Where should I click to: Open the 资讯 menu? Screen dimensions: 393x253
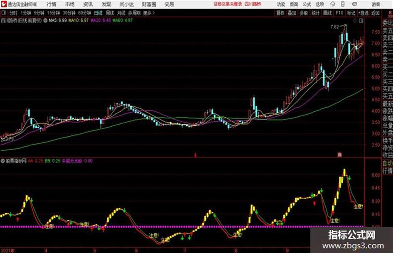pyautogui.click(x=88, y=4)
